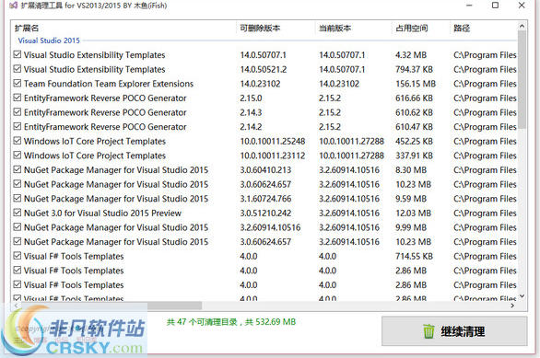The height and width of the screenshot is (358, 540).
Task: Click removable version 3.0.60410.213
Action: (265, 170)
